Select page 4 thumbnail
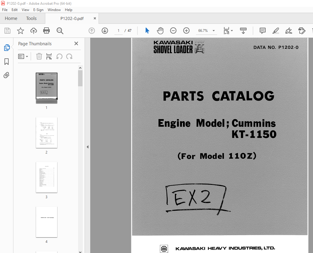Image resolution: width=313 pixels, height=253 pixels. pyautogui.click(x=46, y=222)
